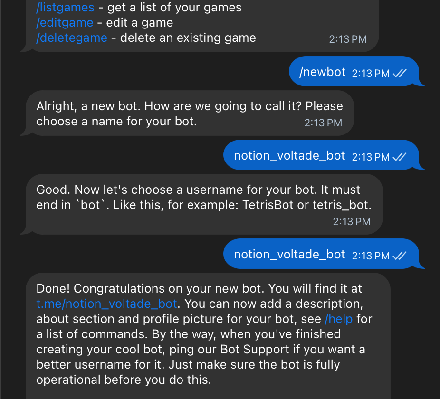Open the /listgames command link

click(x=65, y=7)
